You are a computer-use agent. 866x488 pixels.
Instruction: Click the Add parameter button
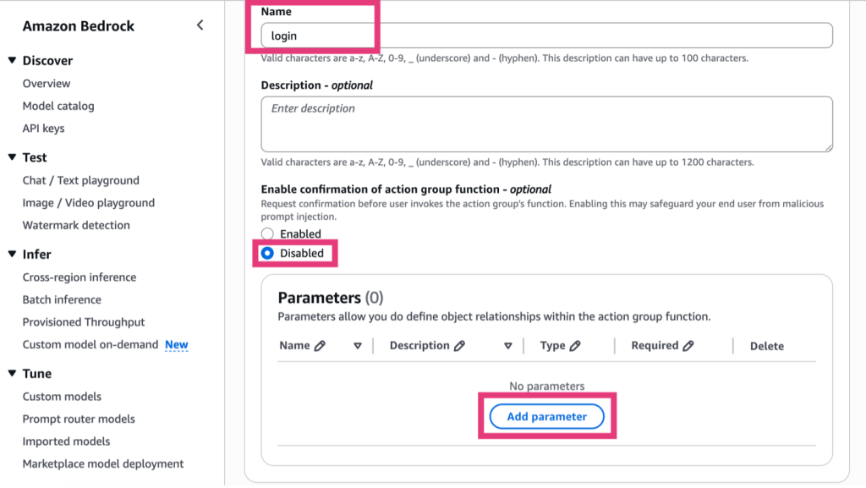coord(547,416)
